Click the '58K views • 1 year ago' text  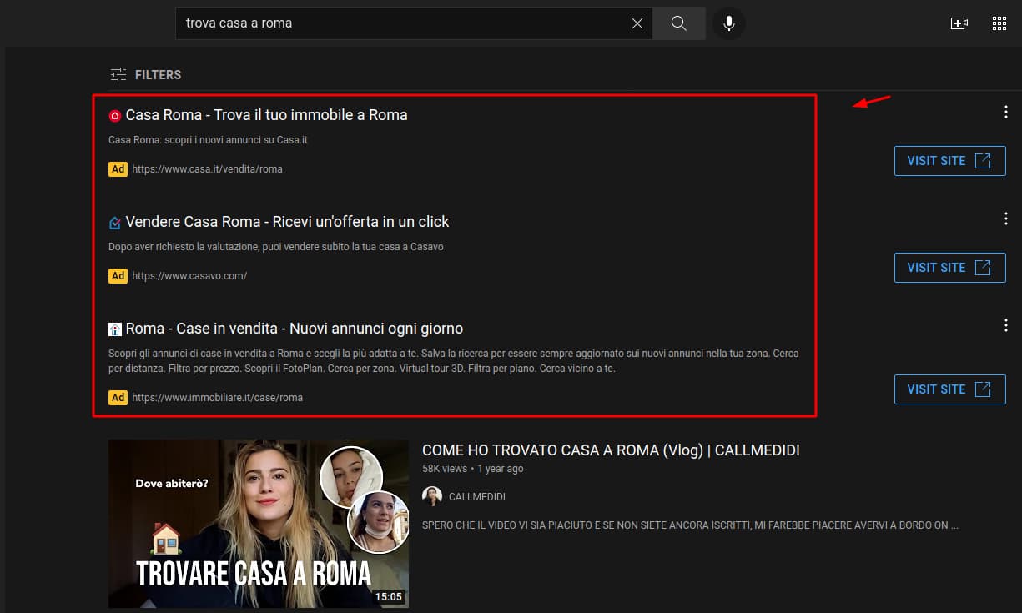(473, 469)
